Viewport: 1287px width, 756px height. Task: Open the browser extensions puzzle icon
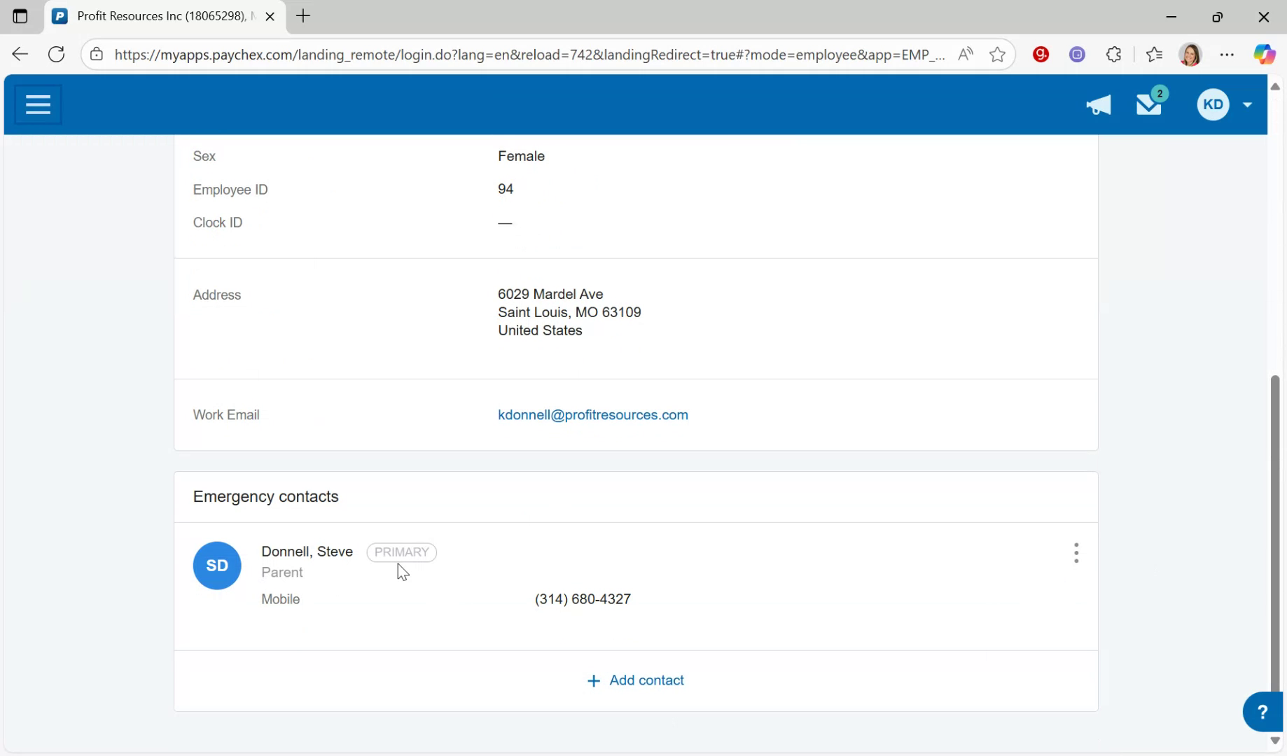coord(1113,54)
